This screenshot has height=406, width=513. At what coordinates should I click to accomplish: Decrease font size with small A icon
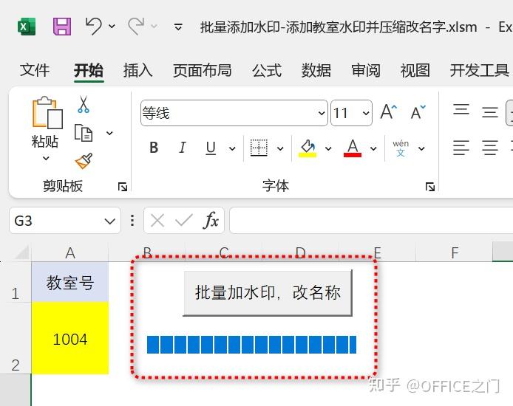click(x=418, y=112)
